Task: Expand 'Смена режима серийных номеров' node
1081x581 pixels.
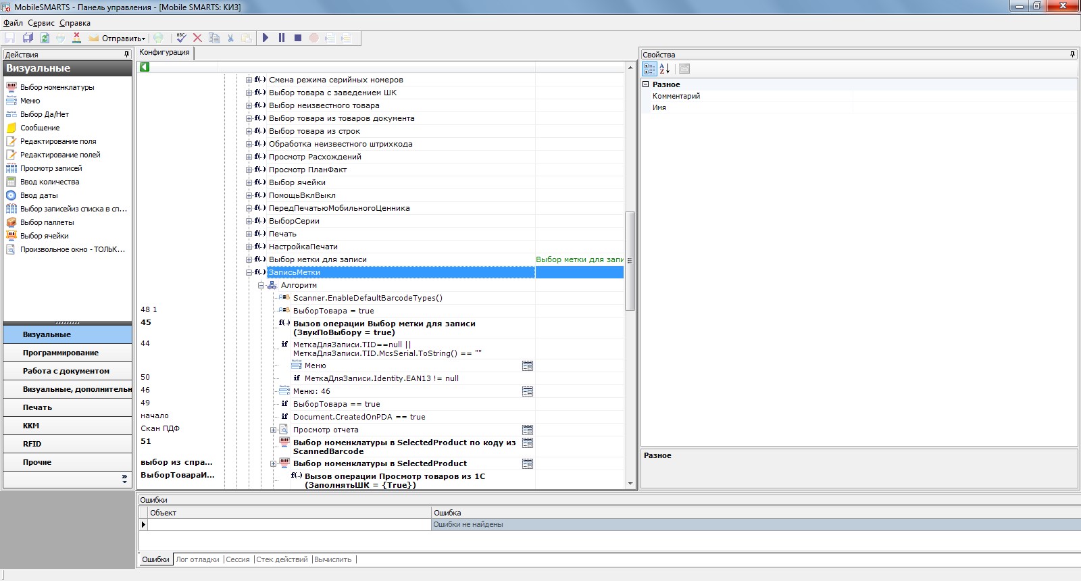Action: (x=249, y=80)
